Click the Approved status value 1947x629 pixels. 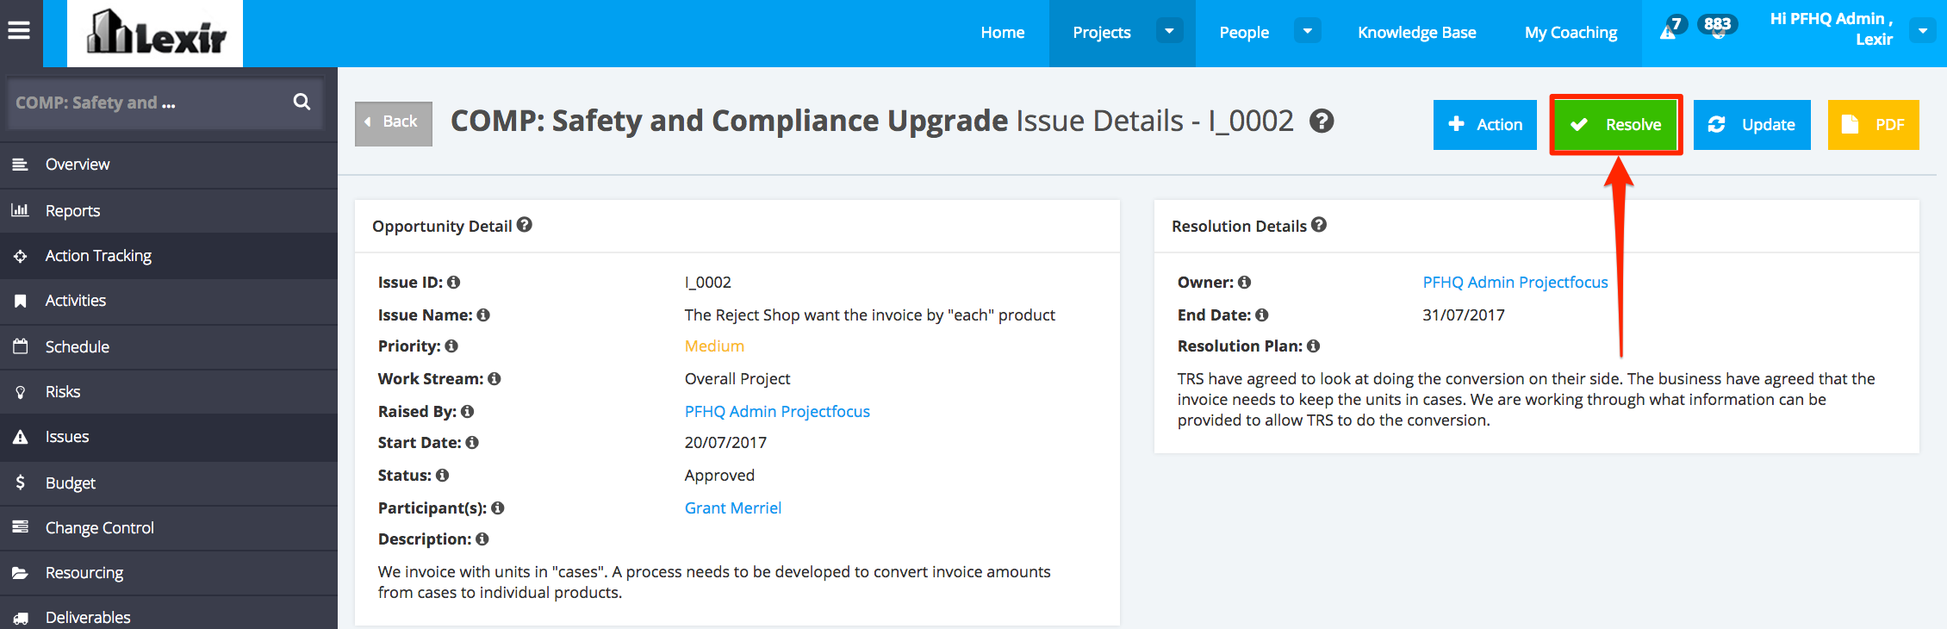click(x=719, y=476)
